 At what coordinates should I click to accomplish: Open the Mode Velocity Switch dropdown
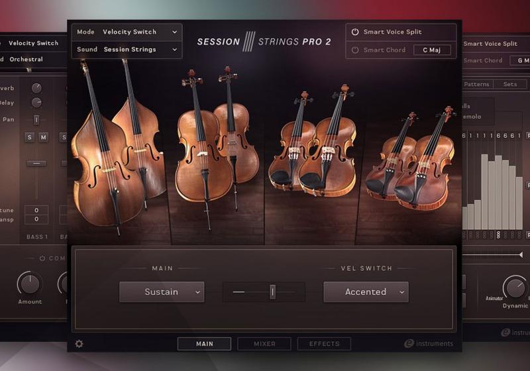coord(127,32)
